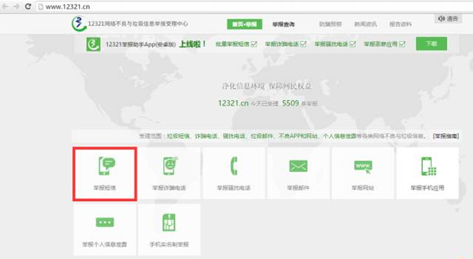
Task: Open the 举报个人信息泄露 three-dots icon
Action: 104,222
